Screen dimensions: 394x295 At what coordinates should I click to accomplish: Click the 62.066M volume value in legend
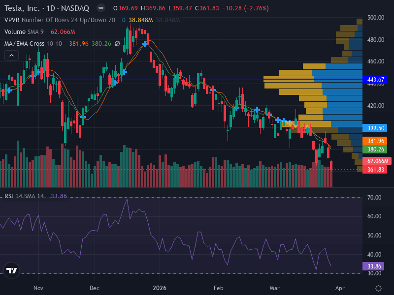[63, 32]
